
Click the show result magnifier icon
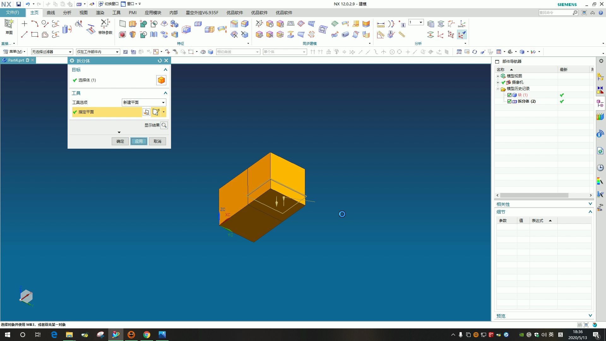pyautogui.click(x=164, y=125)
